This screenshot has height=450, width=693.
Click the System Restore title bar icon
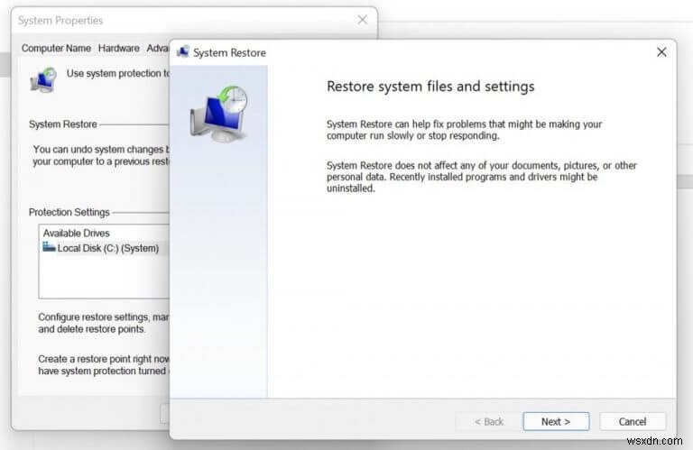[x=183, y=51]
